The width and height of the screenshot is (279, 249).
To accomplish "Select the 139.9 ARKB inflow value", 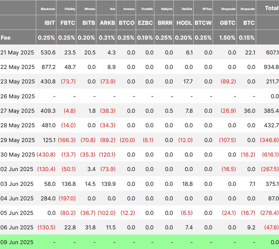I will tap(108, 184).
